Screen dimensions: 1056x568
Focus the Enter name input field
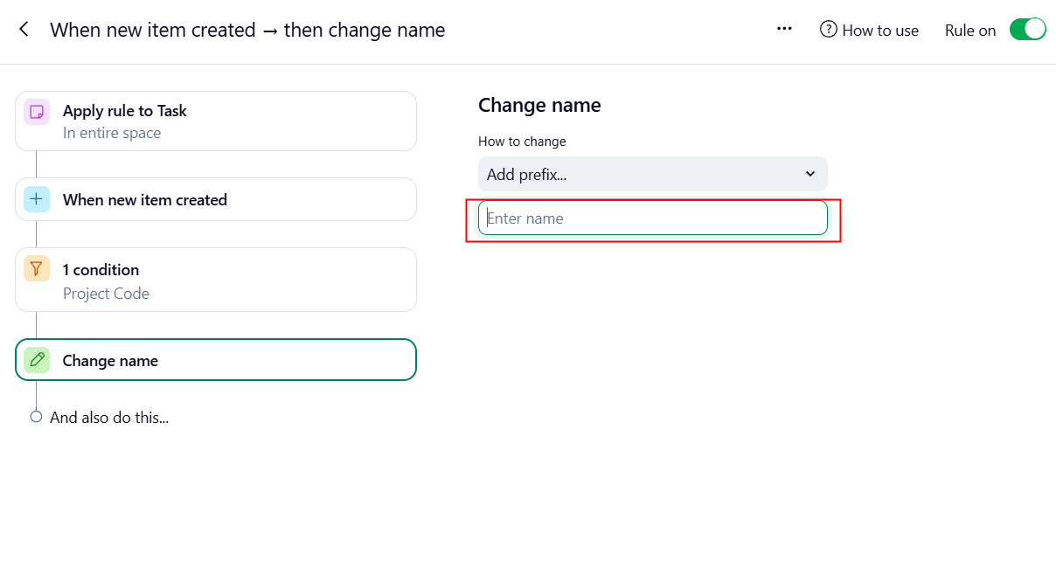652,218
